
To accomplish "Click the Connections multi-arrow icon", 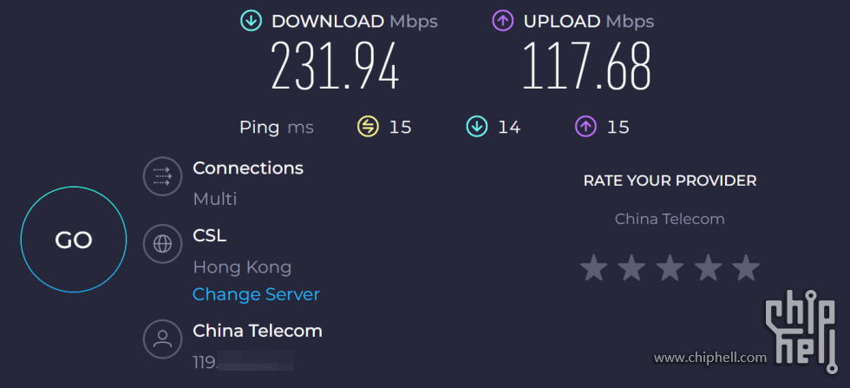I will (x=163, y=176).
